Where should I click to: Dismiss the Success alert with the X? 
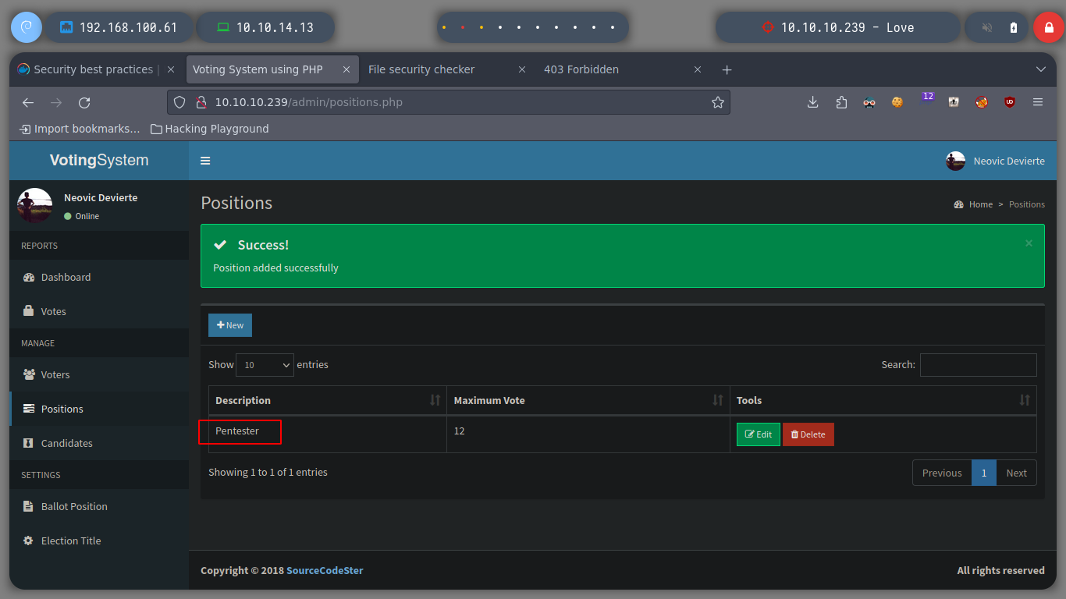pos(1029,243)
